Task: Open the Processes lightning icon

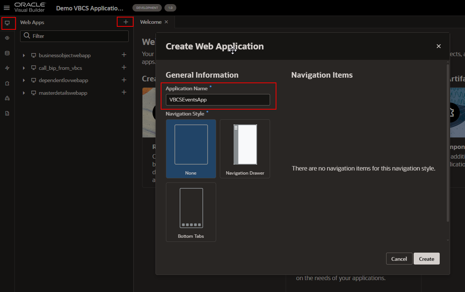Action: point(7,68)
